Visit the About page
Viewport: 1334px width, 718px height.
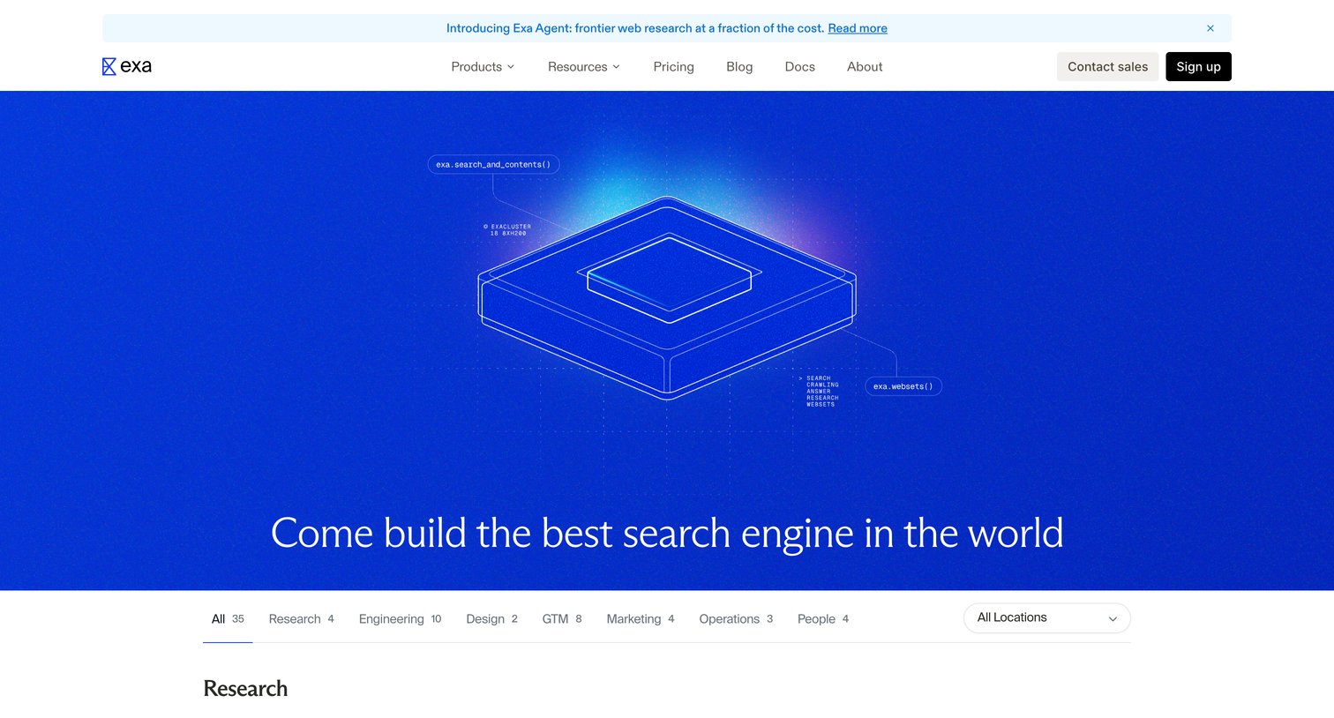click(x=865, y=66)
